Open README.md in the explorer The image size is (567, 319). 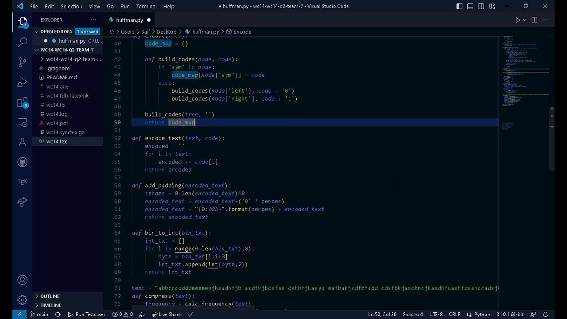tap(62, 78)
